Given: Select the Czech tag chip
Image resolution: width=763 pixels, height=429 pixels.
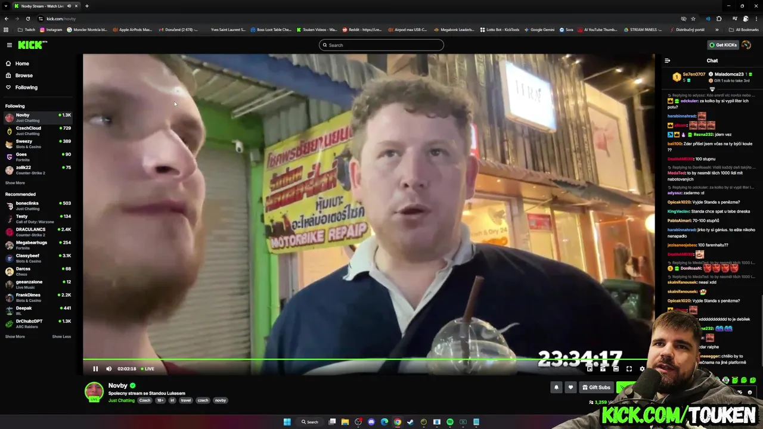Looking at the screenshot, I should [x=145, y=400].
